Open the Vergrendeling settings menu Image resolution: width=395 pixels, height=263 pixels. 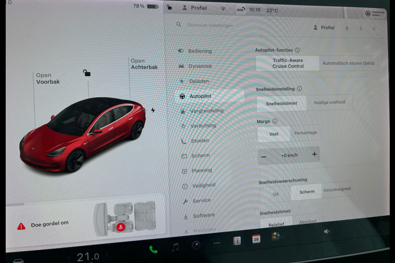202,111
